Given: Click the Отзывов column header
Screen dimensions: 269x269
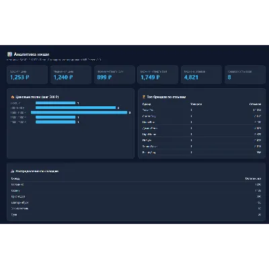Looking at the screenshot, I should (255, 104).
